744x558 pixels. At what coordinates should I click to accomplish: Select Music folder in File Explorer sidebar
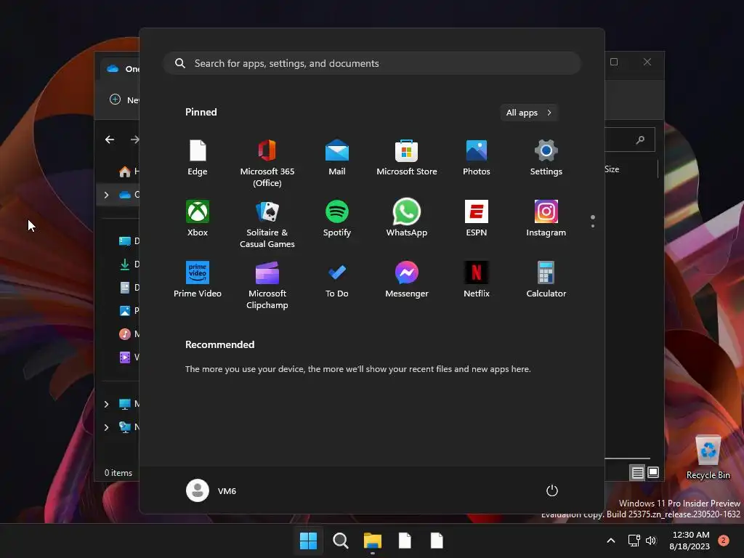click(x=128, y=334)
